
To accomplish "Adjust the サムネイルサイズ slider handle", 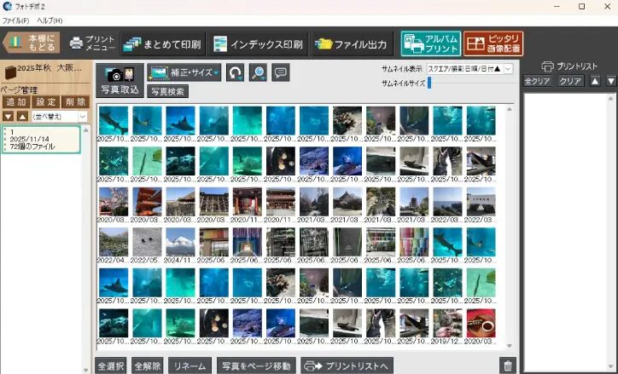I will [429, 83].
